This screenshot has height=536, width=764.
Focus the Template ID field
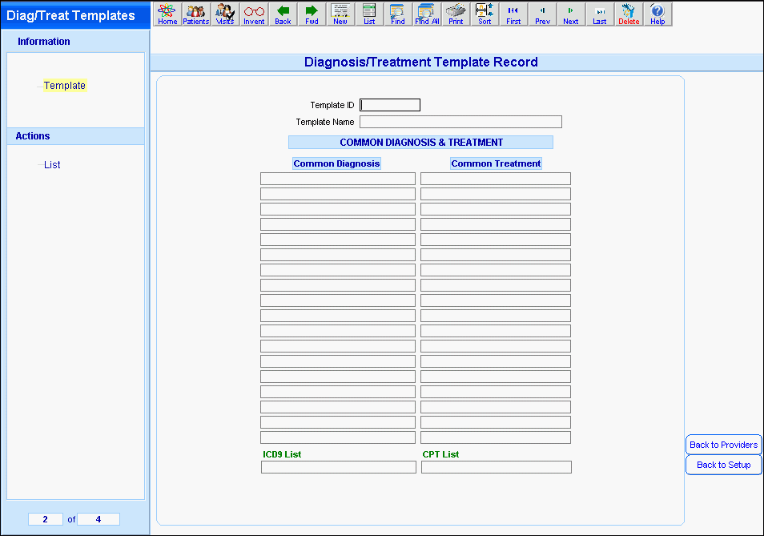(x=390, y=105)
